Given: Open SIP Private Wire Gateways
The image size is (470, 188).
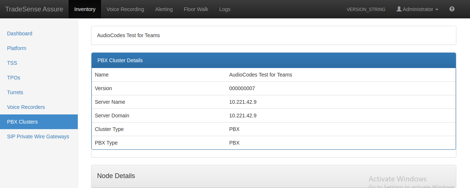Looking at the screenshot, I should [x=38, y=136].
